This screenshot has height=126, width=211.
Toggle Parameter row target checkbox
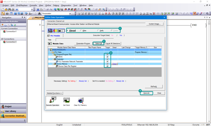pyautogui.click(x=107, y=59)
